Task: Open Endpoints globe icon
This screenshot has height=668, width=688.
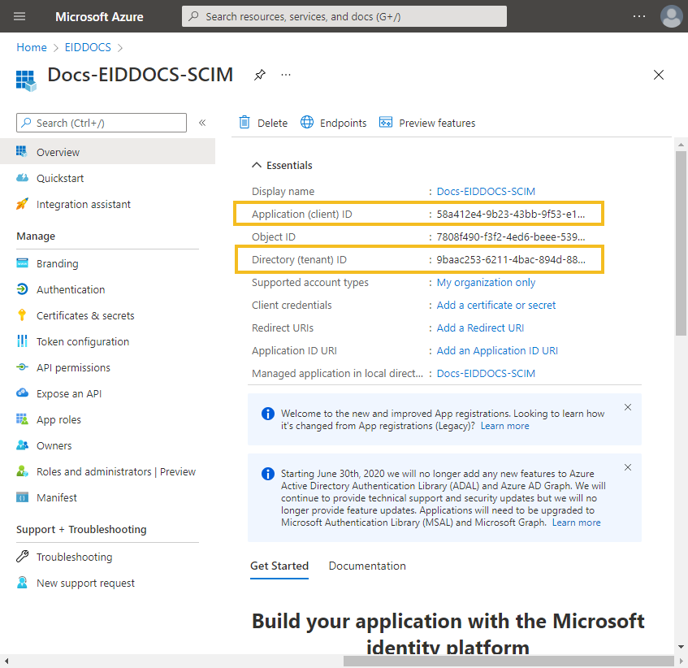Action: point(307,123)
